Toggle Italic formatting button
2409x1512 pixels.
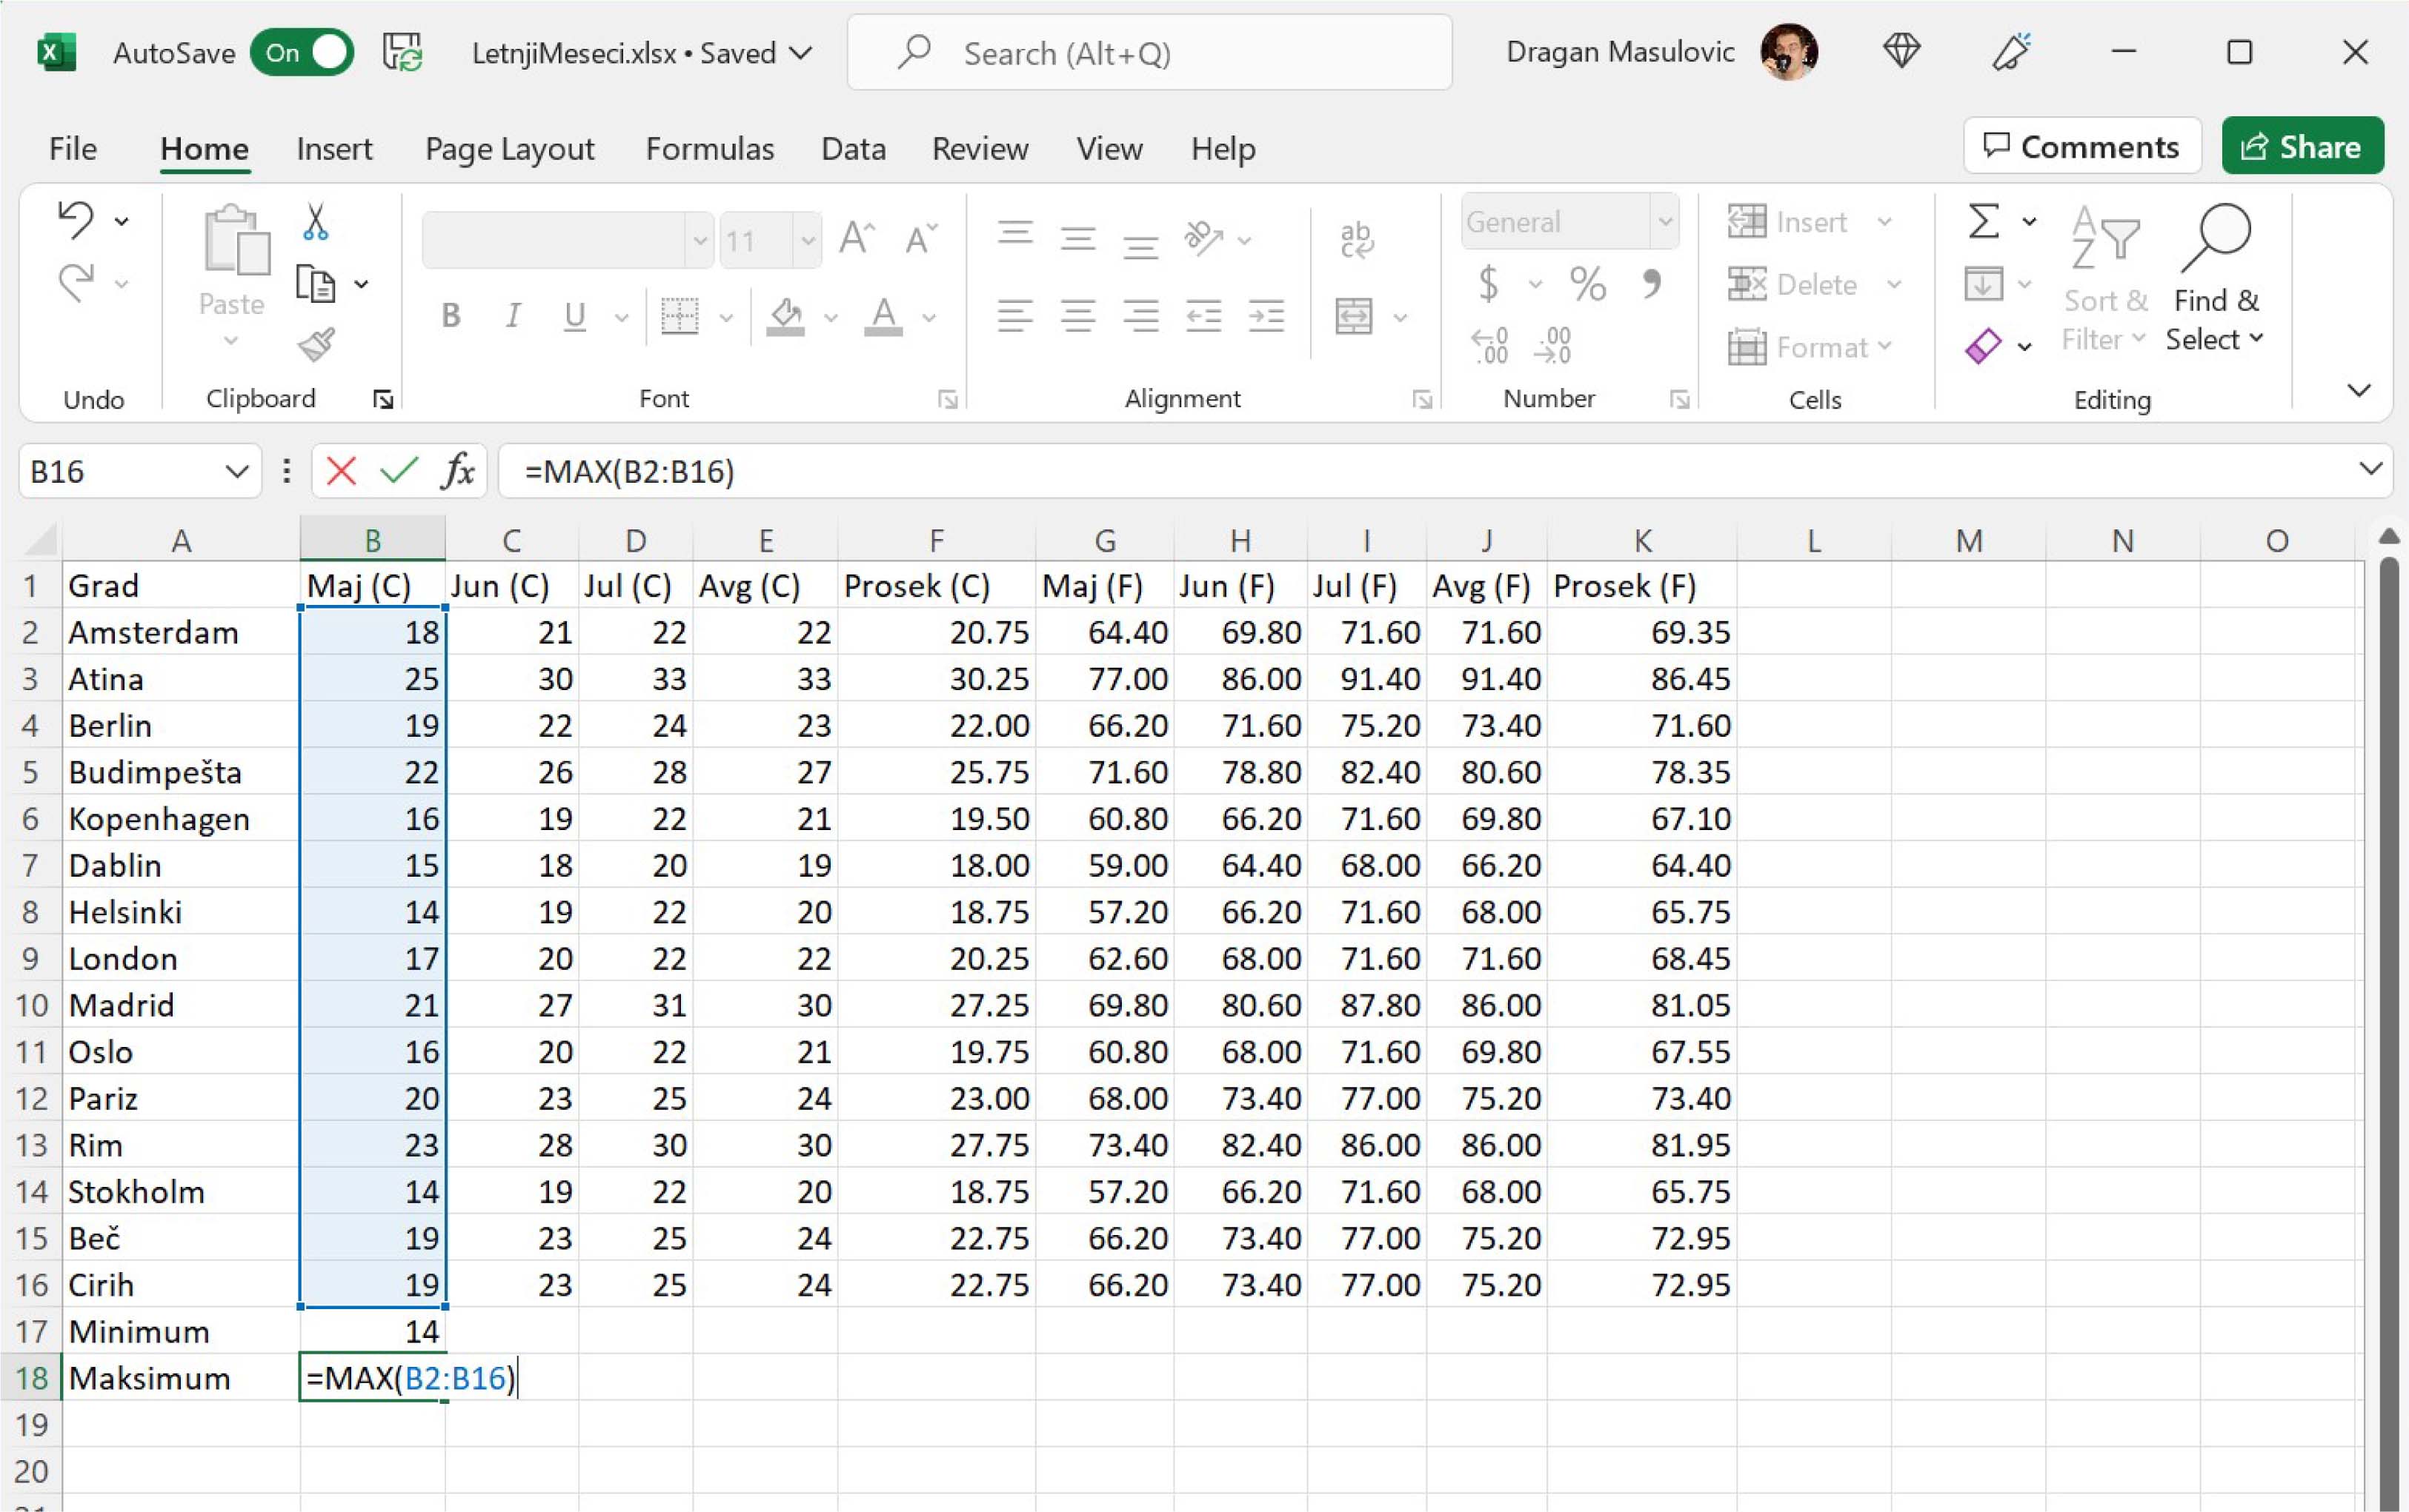coord(512,316)
